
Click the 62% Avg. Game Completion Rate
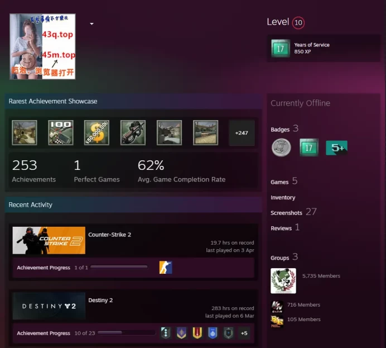(181, 171)
